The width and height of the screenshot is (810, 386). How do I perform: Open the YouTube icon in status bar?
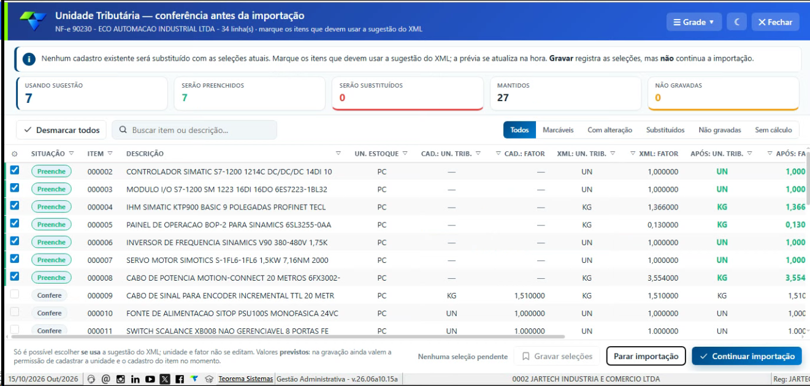click(150, 379)
